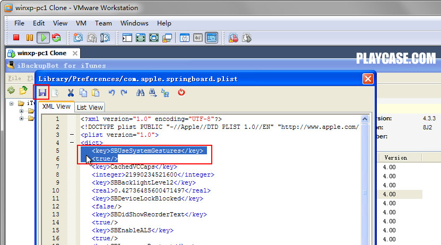441x245 pixels.
Task: Click the export document icon next to Save
Action: (55, 92)
